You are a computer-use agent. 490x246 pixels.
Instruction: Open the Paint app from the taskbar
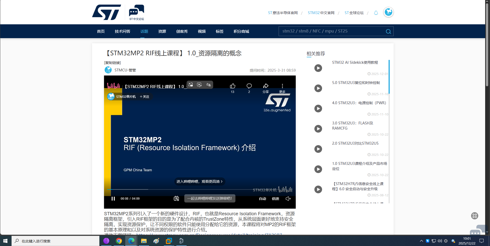pos(156,241)
